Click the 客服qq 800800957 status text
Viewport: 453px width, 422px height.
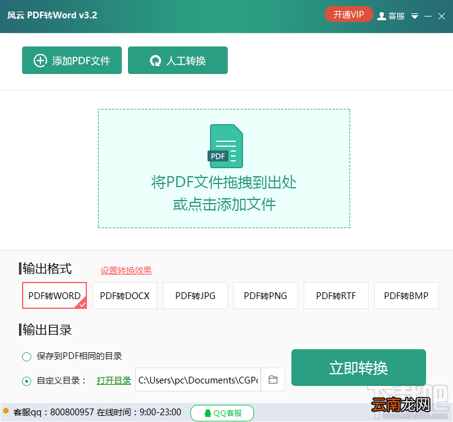(x=97, y=412)
